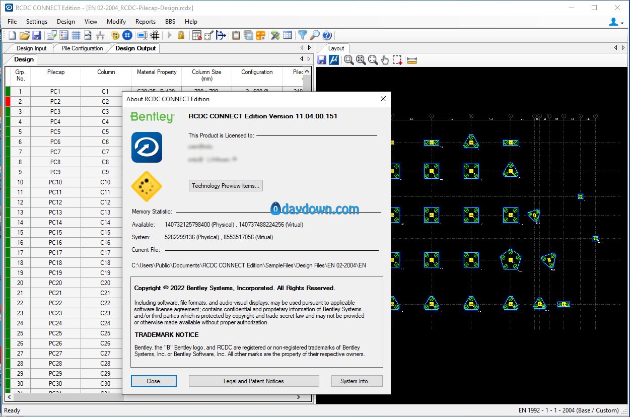Click the selection rectangle tool in Layout

(398, 60)
